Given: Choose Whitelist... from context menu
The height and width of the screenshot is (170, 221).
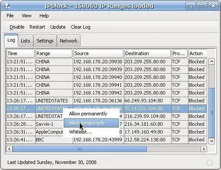Looking at the screenshot, I should [91, 132].
